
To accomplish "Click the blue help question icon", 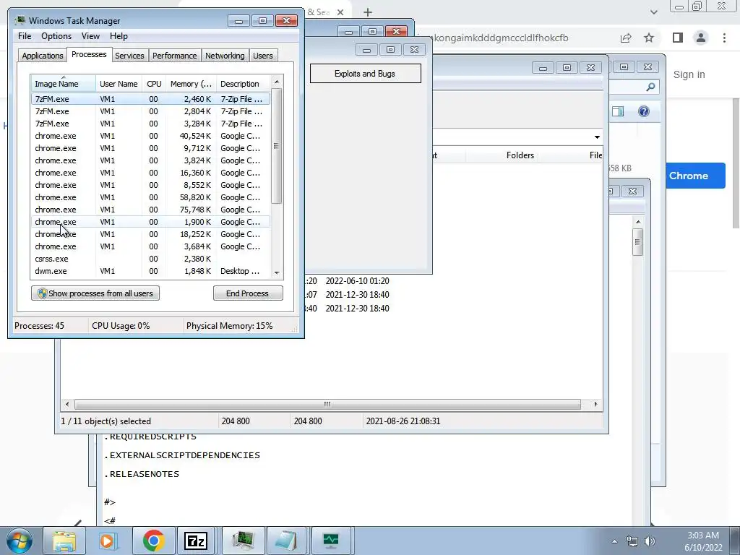I will point(644,111).
